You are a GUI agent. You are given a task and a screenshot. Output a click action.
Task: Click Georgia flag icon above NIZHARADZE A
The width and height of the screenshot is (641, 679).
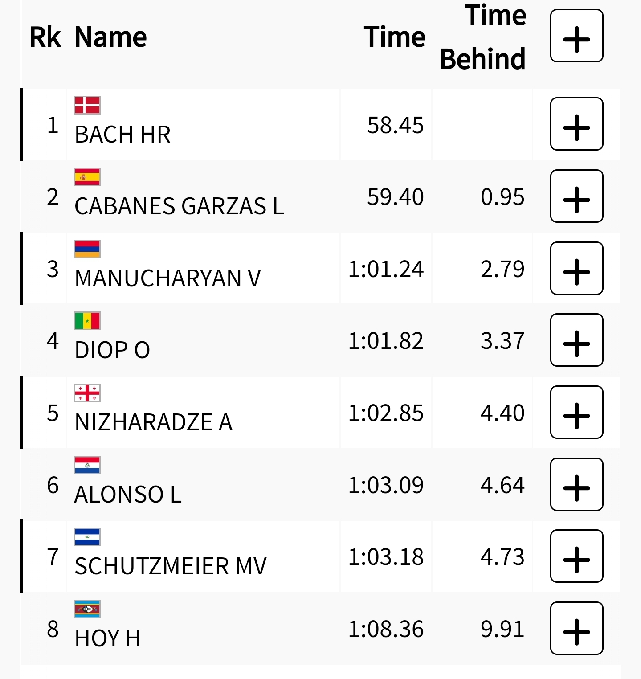(x=87, y=393)
